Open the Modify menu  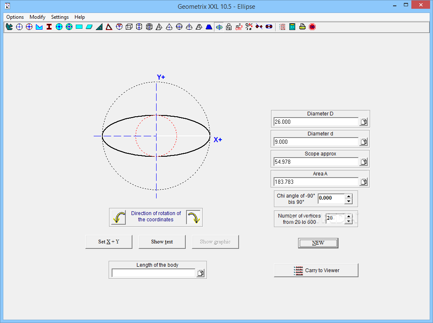(37, 17)
